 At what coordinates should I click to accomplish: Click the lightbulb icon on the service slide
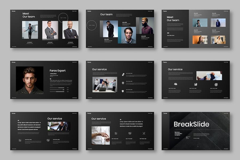coord(123,83)
